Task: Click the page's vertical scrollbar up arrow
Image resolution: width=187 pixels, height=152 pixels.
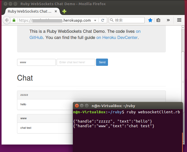Action: coord(183,28)
